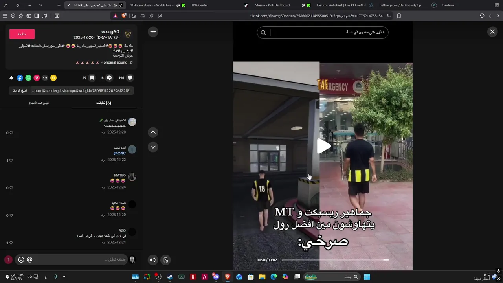The height and width of the screenshot is (283, 503).
Task: Reload the page with the refresh icon
Action: click(x=482, y=16)
